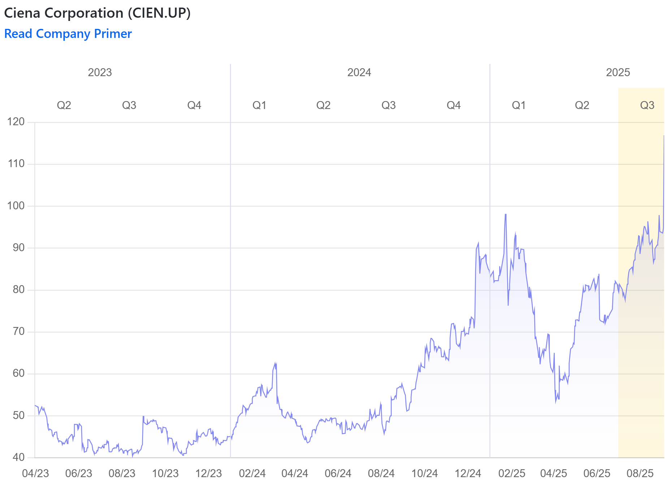Click the 12/23 date label
Image resolution: width=669 pixels, height=484 pixels.
coord(208,473)
